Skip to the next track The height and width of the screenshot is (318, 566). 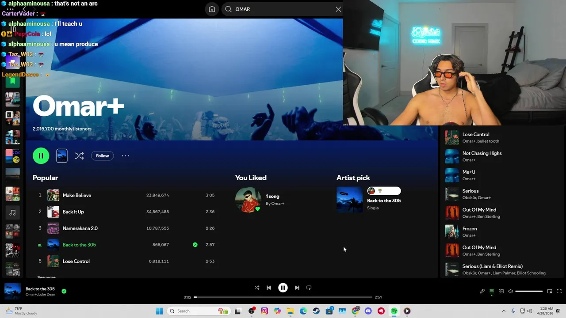[x=297, y=288]
